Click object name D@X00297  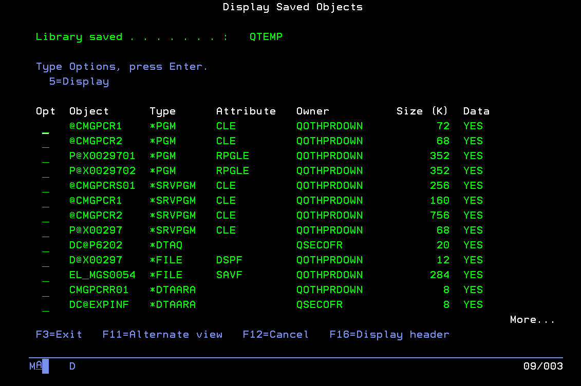(96, 260)
